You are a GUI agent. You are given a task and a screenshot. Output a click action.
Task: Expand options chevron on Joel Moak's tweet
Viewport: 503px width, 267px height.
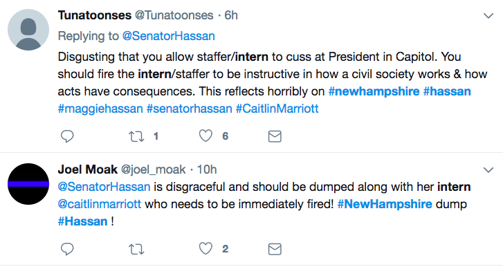[488, 169]
